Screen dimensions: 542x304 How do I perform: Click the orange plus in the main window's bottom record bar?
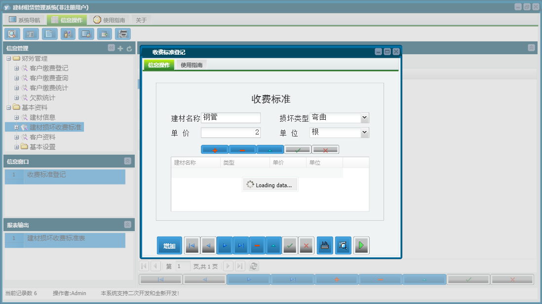(x=337, y=279)
